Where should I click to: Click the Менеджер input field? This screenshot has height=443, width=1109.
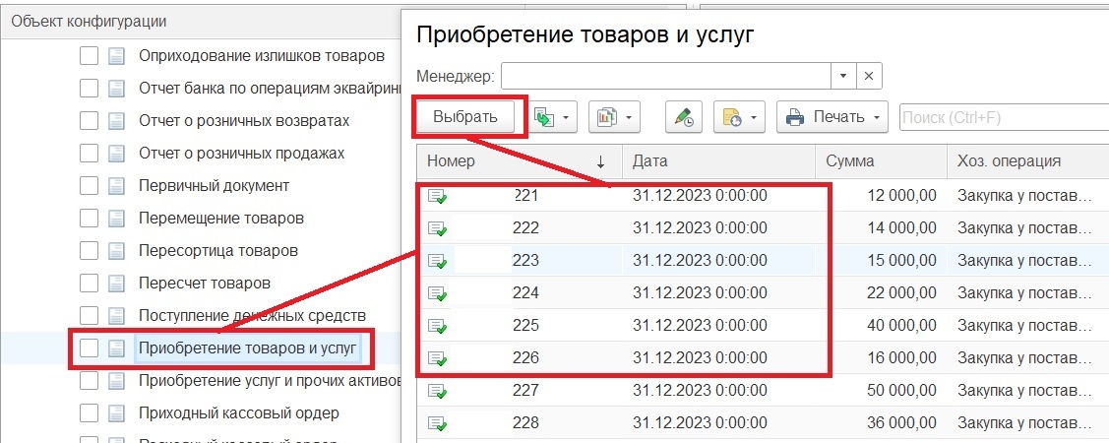[665, 76]
